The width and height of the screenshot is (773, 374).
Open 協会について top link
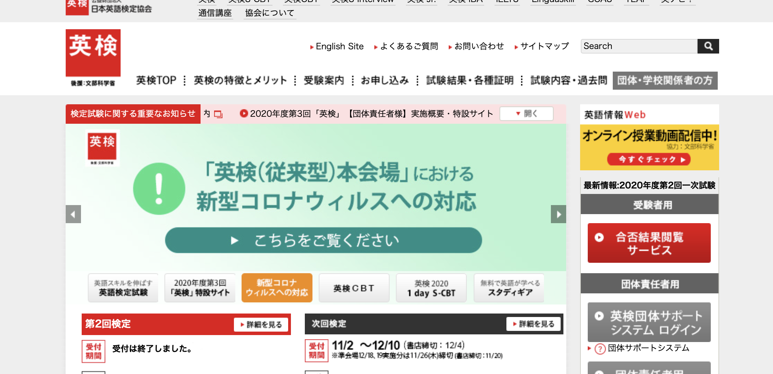[270, 13]
